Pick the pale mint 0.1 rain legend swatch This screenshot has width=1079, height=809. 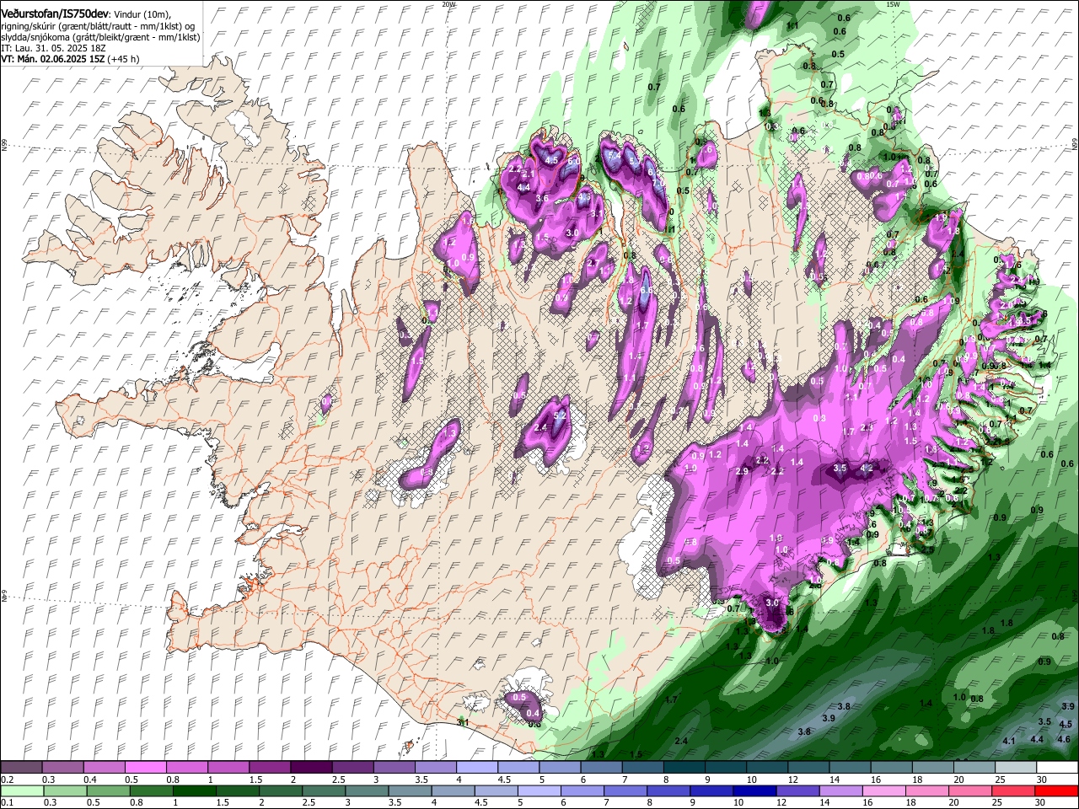pos(21,791)
